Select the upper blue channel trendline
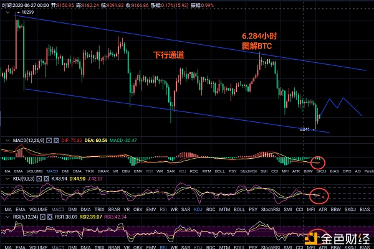Viewport: 374px width, 249px height. (187, 42)
